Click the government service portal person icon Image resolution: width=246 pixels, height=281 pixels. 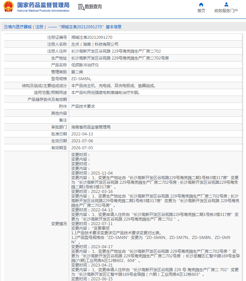[x=226, y=4]
